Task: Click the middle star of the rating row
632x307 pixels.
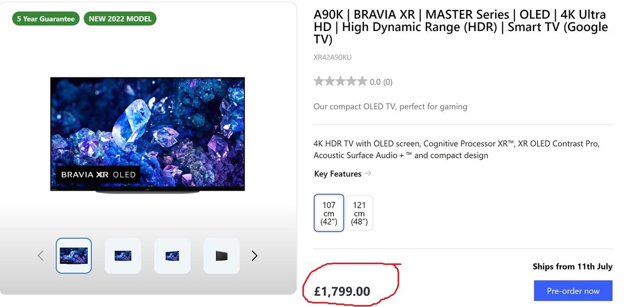Action: 340,81
